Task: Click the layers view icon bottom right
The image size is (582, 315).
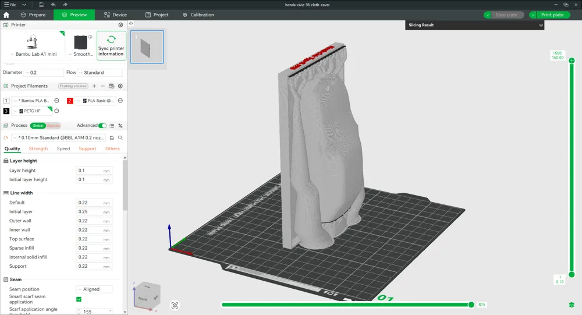Action: (x=572, y=305)
